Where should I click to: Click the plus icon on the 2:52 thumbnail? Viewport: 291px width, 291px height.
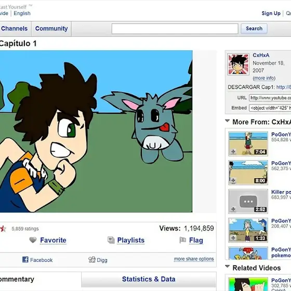tap(233, 209)
